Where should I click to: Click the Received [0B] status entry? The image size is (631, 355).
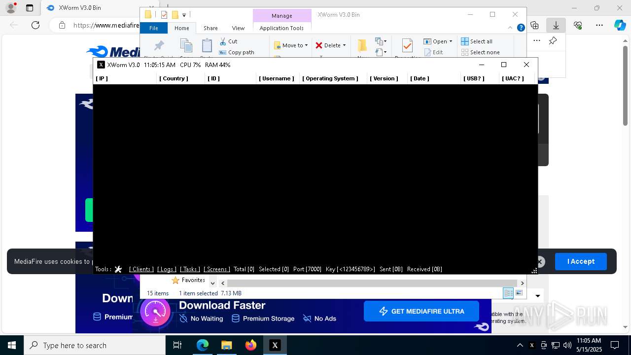coord(424,269)
